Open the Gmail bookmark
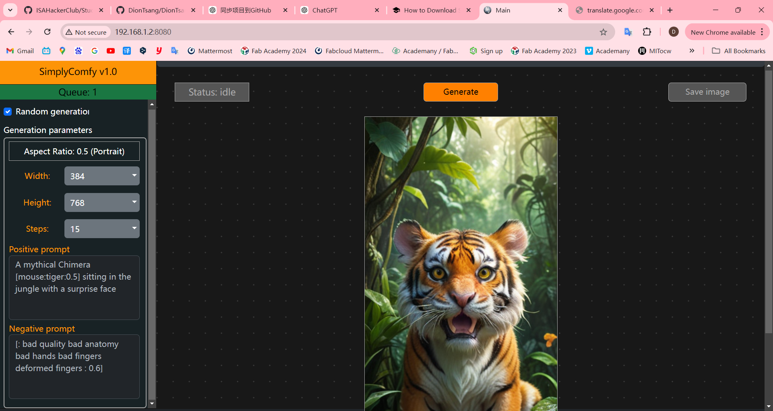This screenshot has width=773, height=411. coord(20,51)
